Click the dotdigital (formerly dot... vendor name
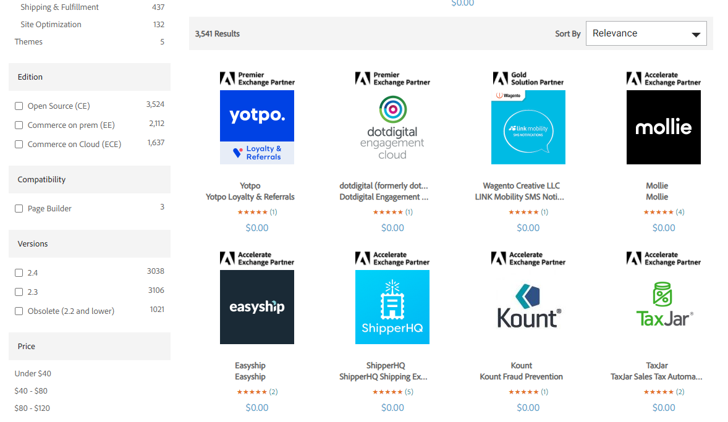 [384, 186]
